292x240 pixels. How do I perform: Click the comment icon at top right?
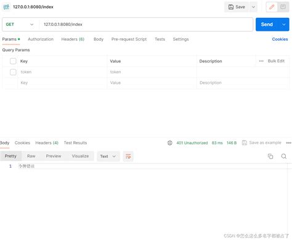[x=283, y=7]
